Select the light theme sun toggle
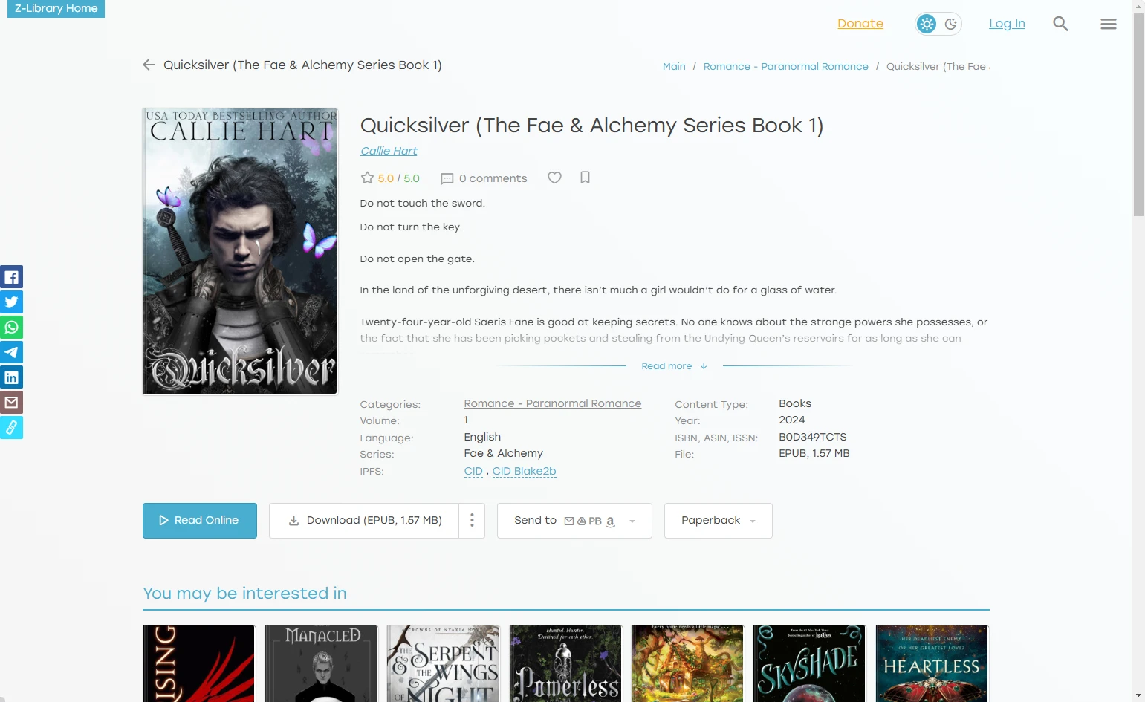This screenshot has width=1145, height=702. tap(927, 24)
